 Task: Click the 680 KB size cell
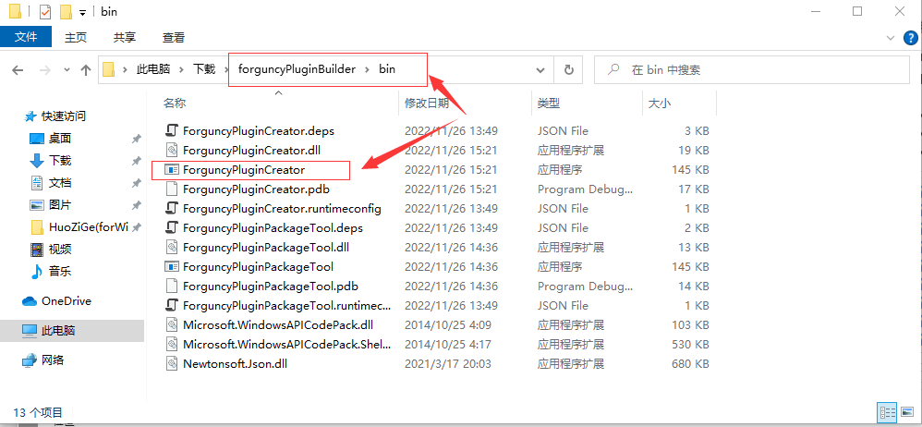click(x=690, y=363)
